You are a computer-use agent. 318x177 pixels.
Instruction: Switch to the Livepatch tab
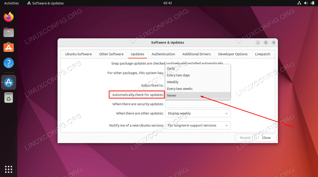pos(263,54)
